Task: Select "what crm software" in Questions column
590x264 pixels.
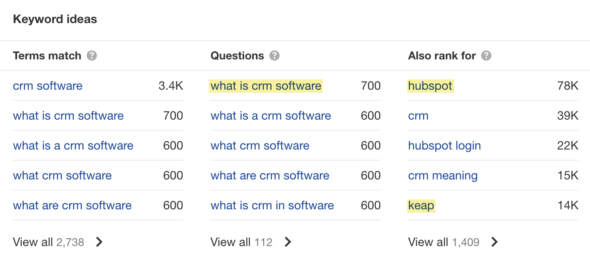Action: [260, 146]
